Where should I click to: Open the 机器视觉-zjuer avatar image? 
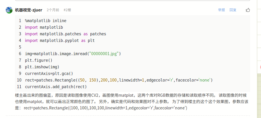click(9, 10)
